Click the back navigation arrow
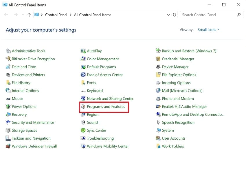This screenshot has width=246, height=186. pos(6,15)
